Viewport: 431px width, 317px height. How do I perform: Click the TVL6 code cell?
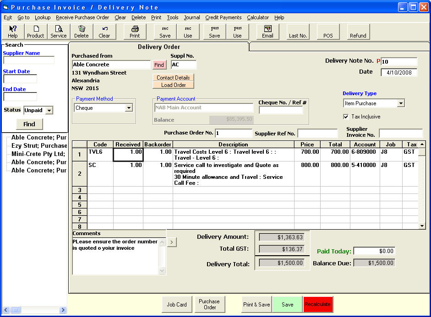(100, 155)
